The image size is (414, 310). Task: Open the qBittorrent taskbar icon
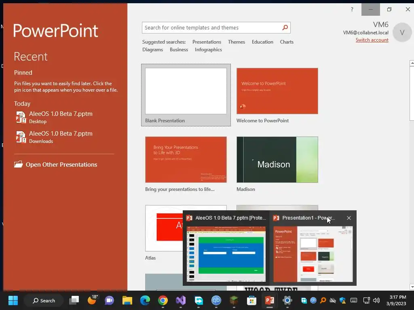pyautogui.click(x=216, y=300)
